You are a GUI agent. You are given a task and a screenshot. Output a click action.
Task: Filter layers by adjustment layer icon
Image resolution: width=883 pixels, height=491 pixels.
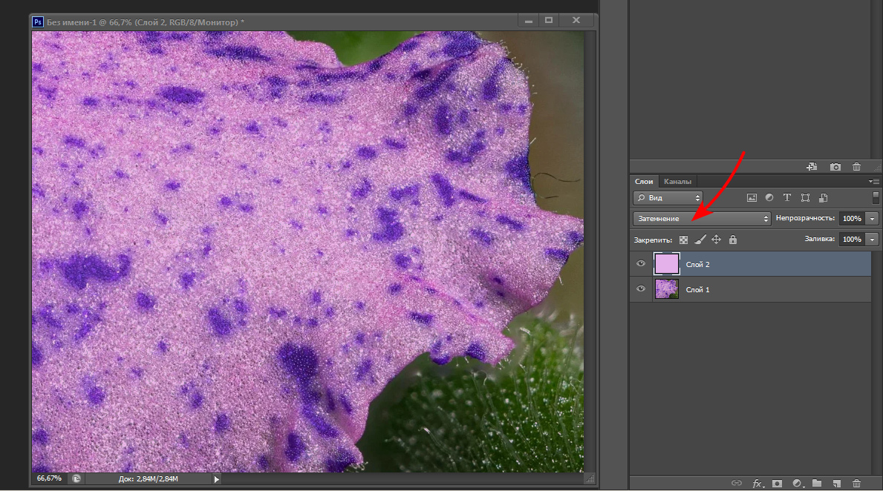(x=769, y=197)
